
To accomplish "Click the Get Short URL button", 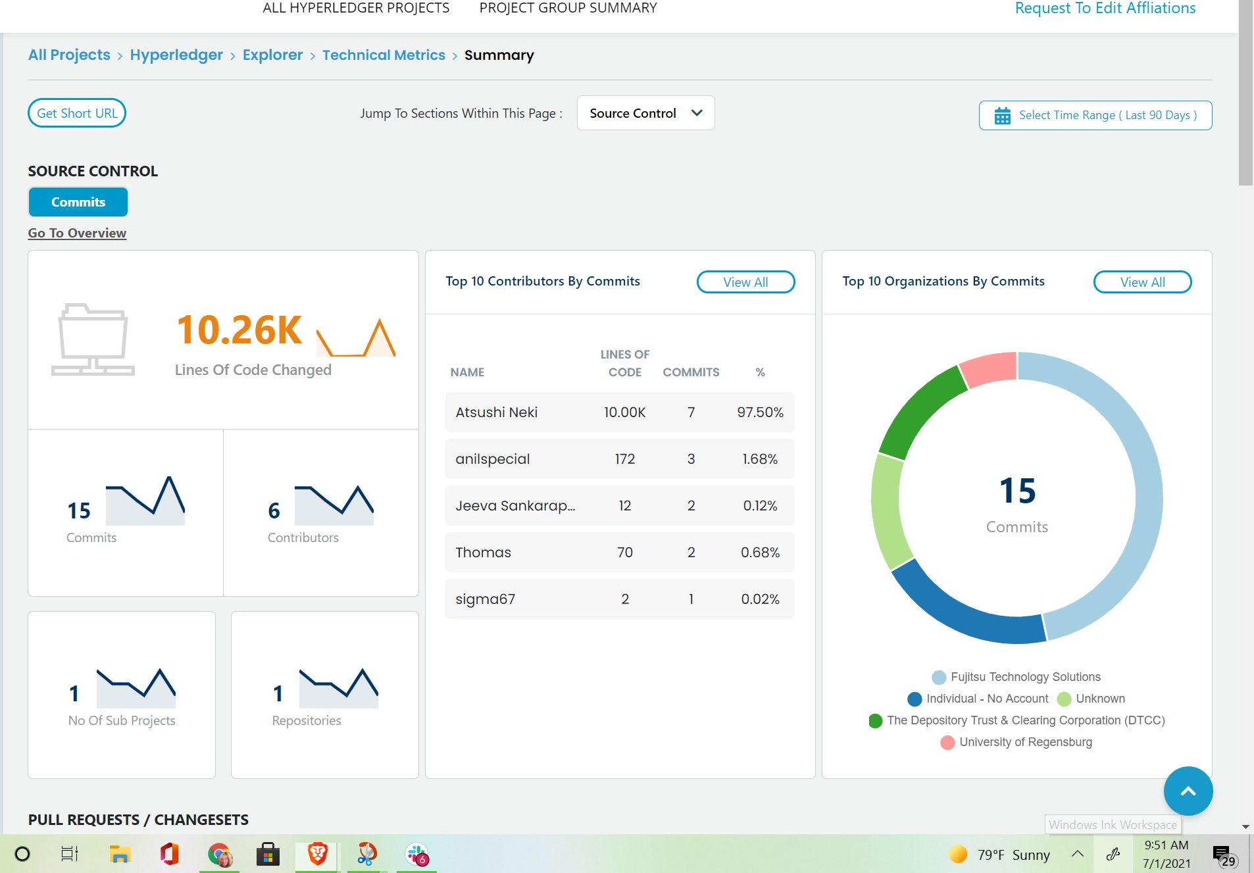I will pos(77,113).
